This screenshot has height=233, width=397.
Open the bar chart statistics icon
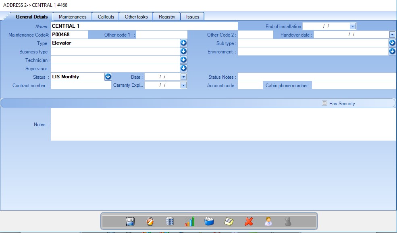[x=189, y=221]
